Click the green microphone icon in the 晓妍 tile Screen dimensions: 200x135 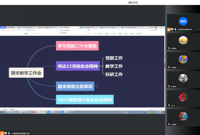pyautogui.click(x=175, y=30)
